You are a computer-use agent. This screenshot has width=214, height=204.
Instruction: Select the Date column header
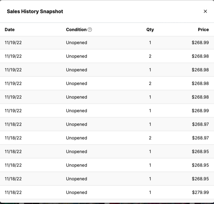coord(10,30)
